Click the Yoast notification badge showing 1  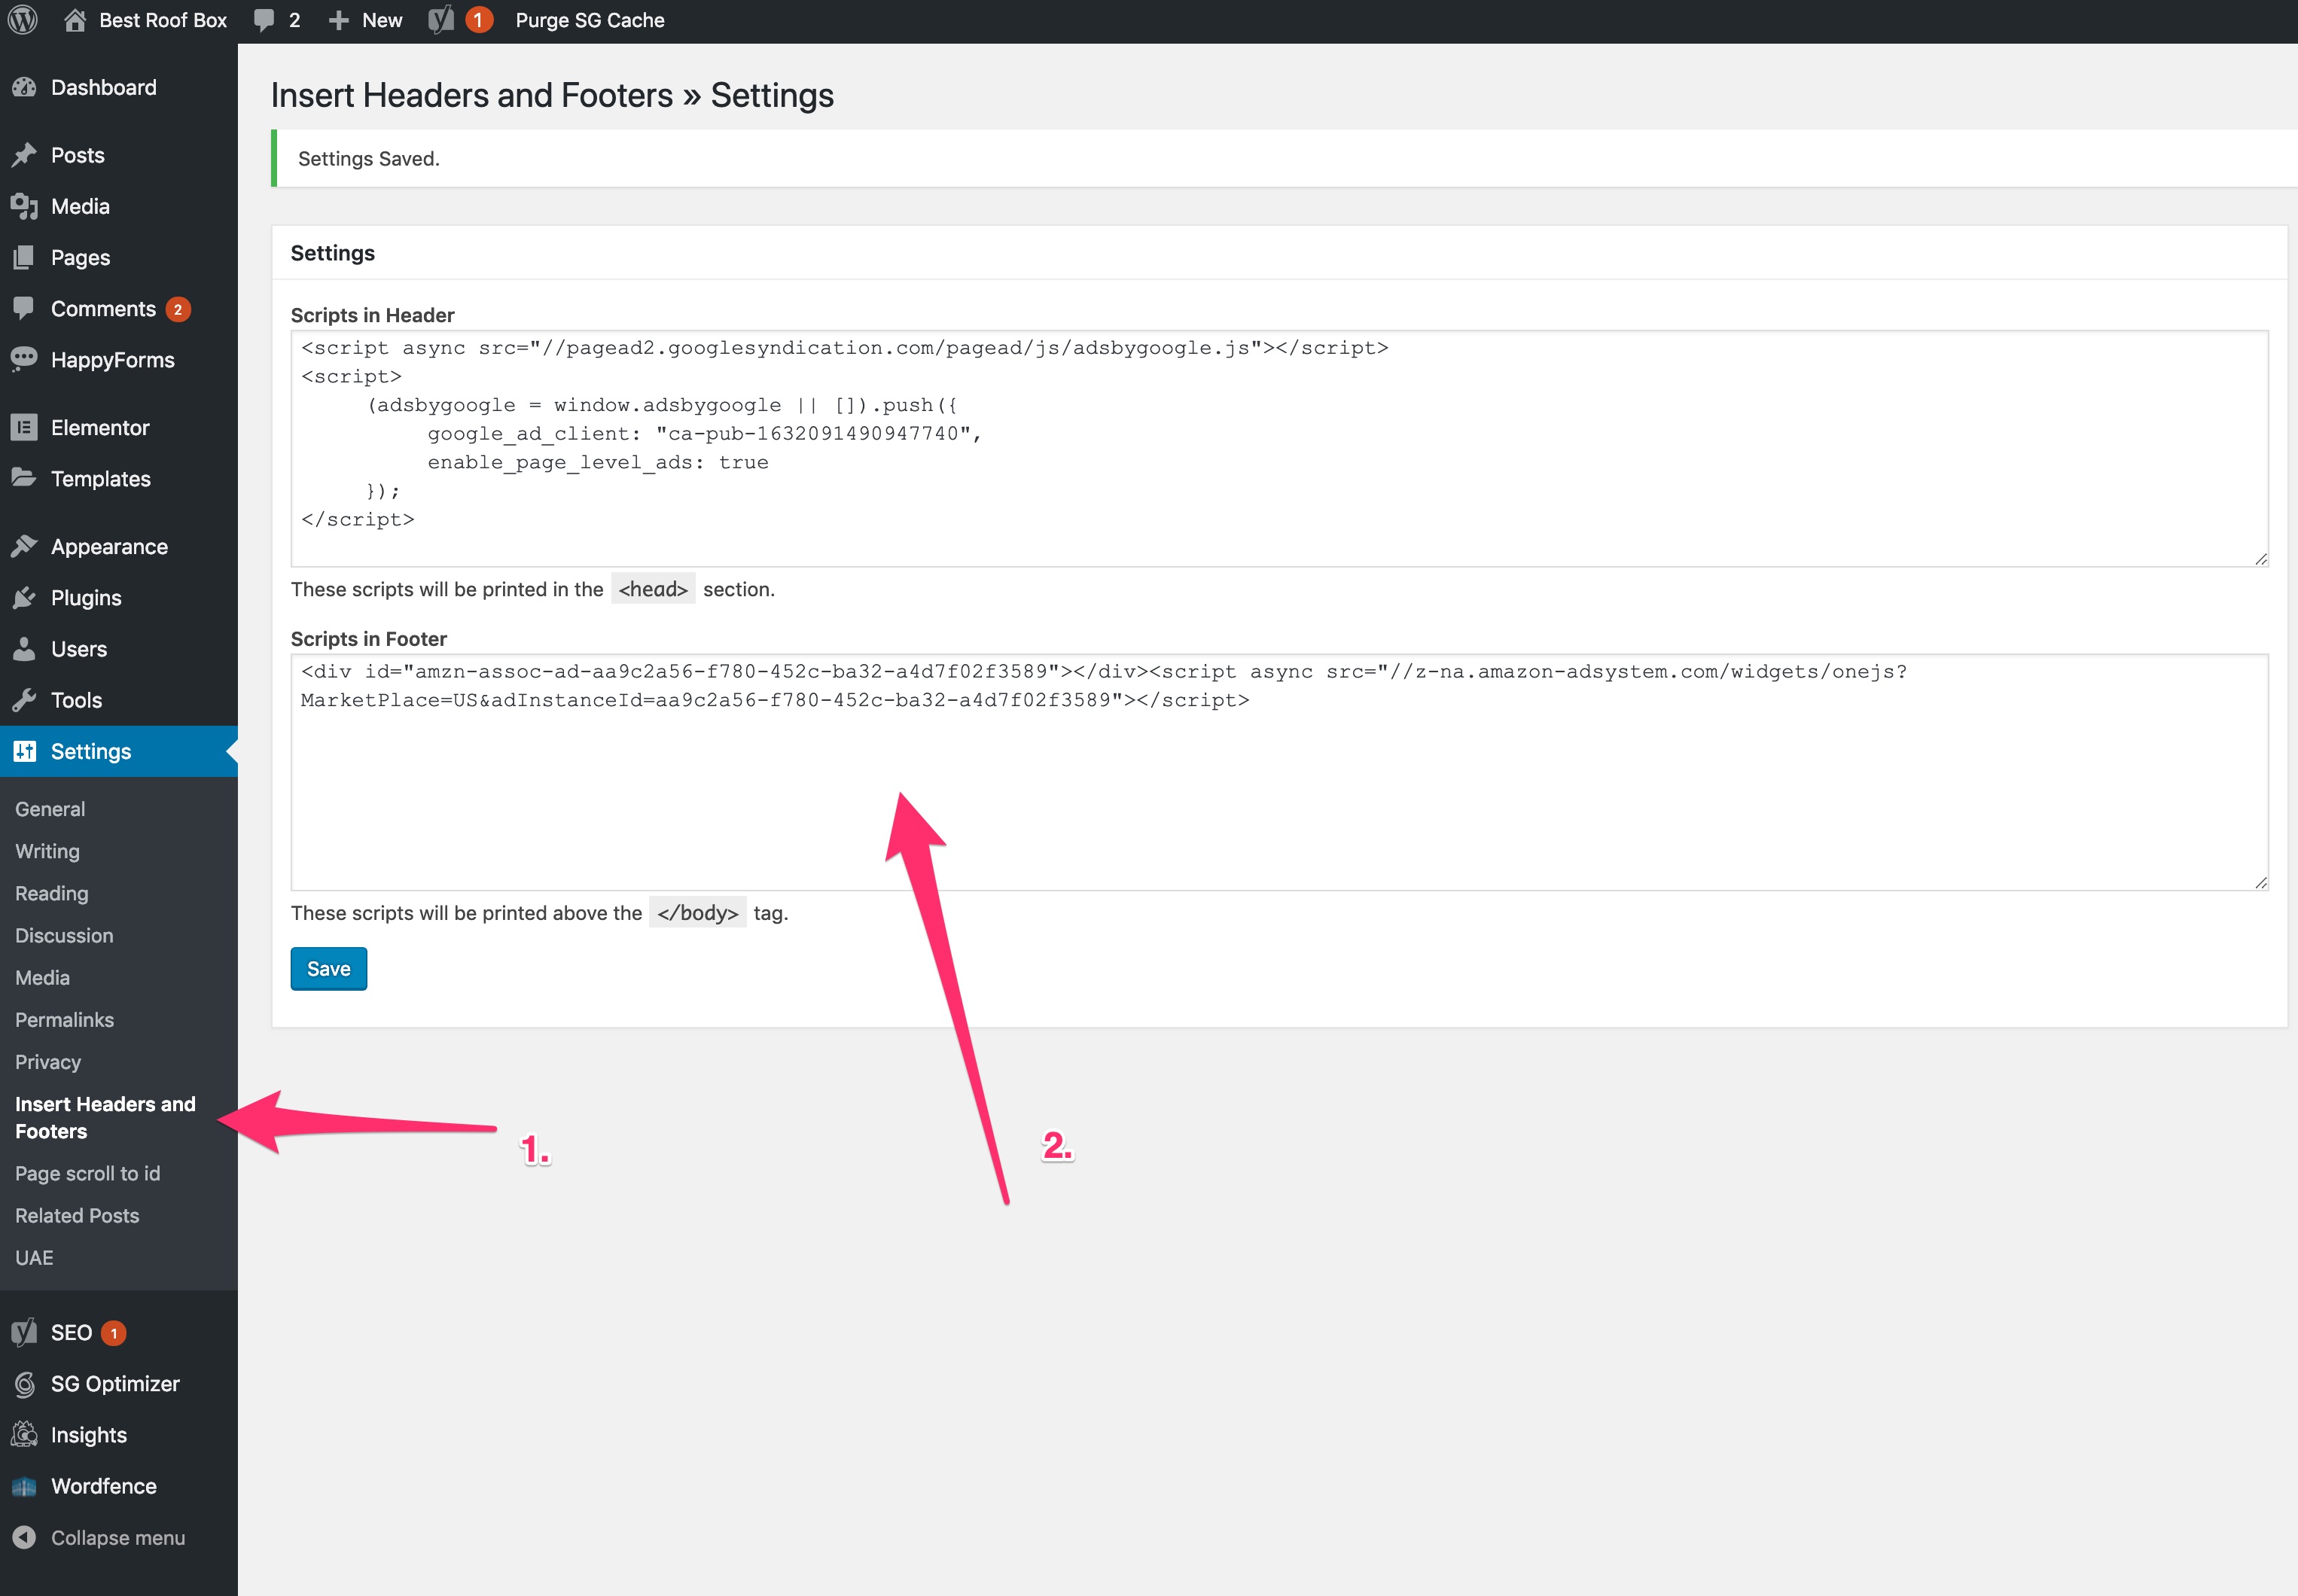[479, 20]
